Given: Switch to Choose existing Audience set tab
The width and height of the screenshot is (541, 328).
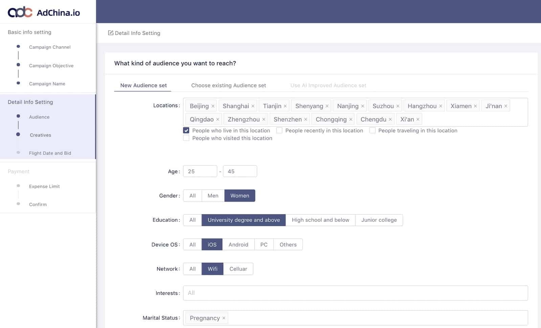Looking at the screenshot, I should click(228, 86).
